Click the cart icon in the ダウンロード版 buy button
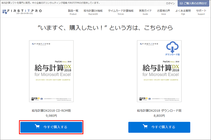This screenshot has width=211, height=140. click(145, 126)
